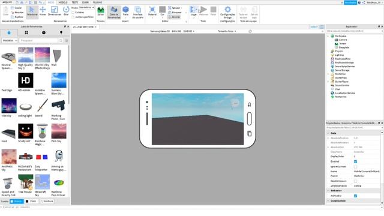The width and height of the screenshot is (384, 216).
Task: Open the Tamanho físico size dropdown
Action: point(227,31)
